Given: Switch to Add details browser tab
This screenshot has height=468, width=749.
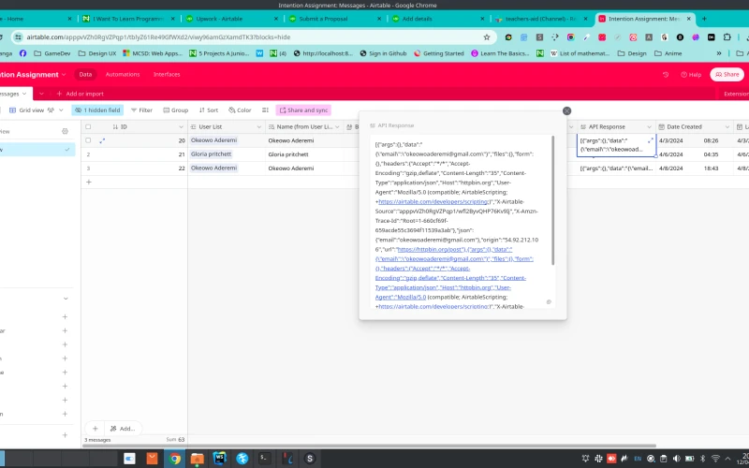Looking at the screenshot, I should (x=437, y=19).
